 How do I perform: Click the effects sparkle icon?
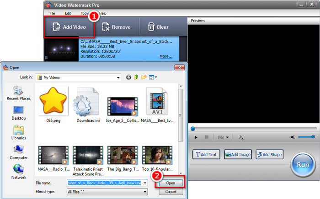241,137
